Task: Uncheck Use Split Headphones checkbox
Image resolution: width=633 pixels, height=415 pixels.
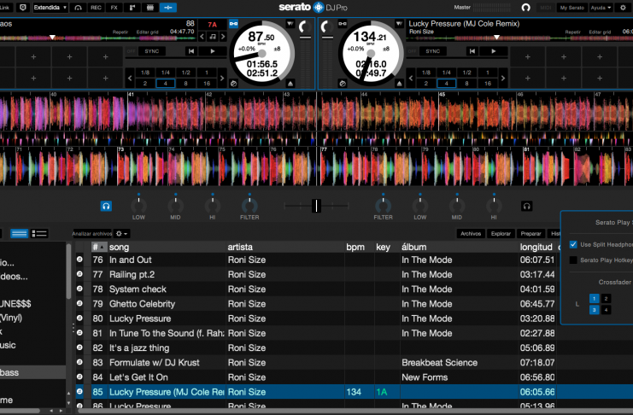Action: (x=574, y=244)
